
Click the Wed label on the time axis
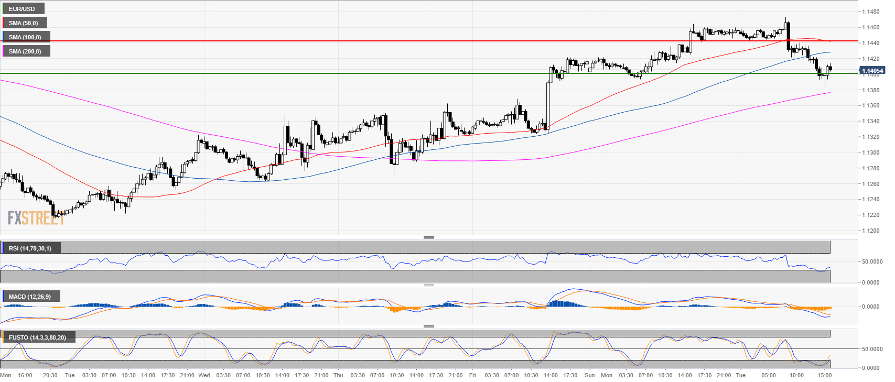pyautogui.click(x=204, y=375)
